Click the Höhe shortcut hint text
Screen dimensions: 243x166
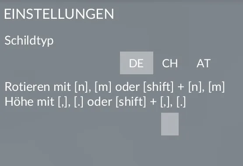[95, 102]
